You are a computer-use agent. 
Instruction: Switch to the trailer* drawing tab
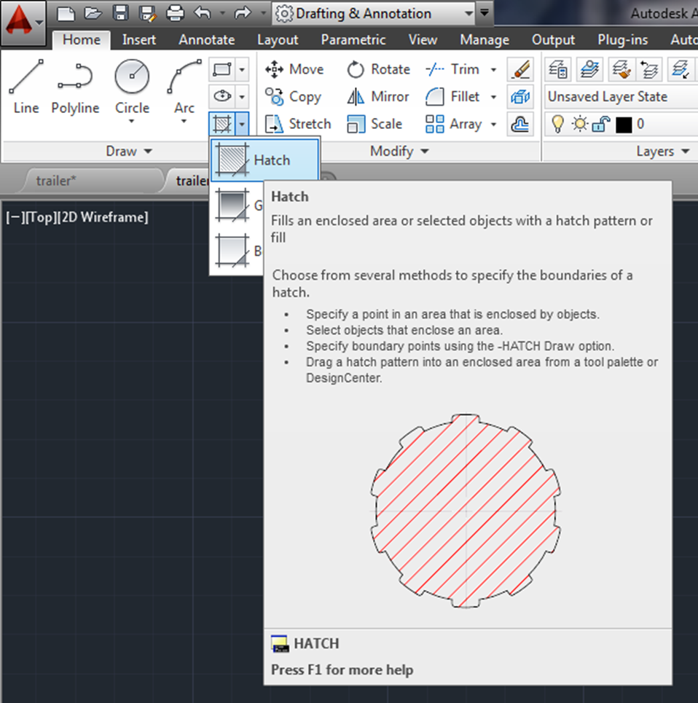click(x=57, y=180)
